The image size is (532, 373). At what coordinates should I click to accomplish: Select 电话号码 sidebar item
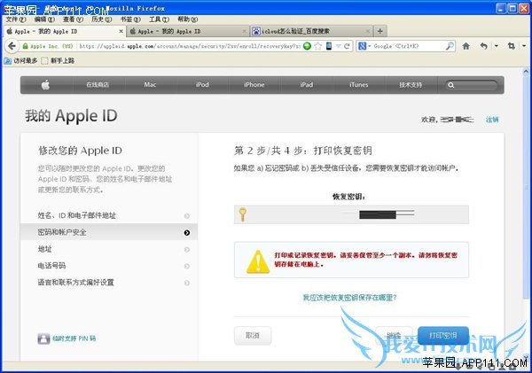click(109, 266)
